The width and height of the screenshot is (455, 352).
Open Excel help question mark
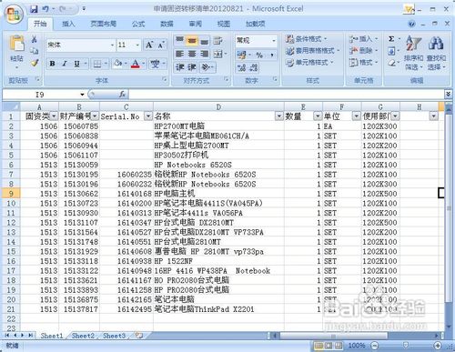pos(411,24)
